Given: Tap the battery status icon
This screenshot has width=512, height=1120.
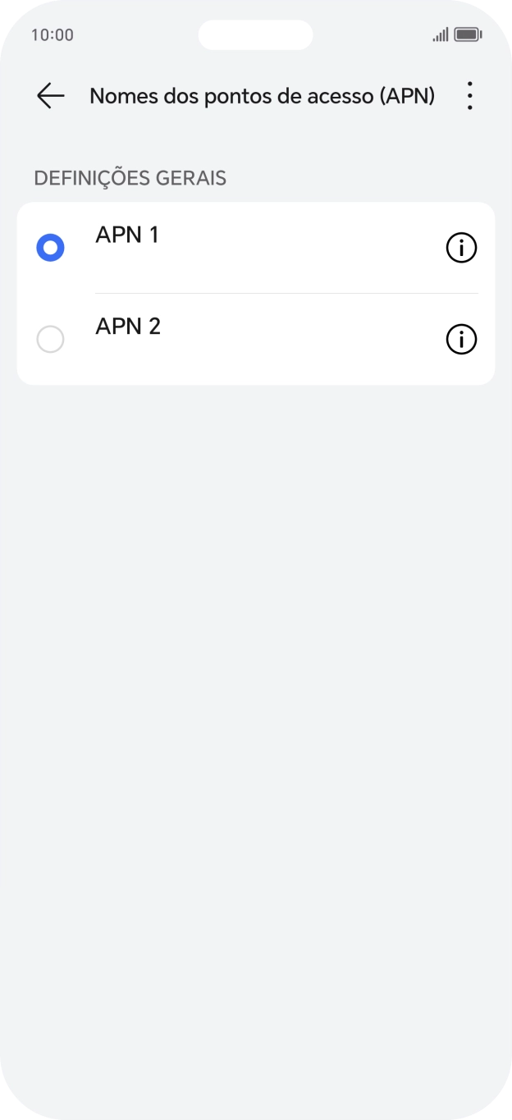Looking at the screenshot, I should (468, 34).
